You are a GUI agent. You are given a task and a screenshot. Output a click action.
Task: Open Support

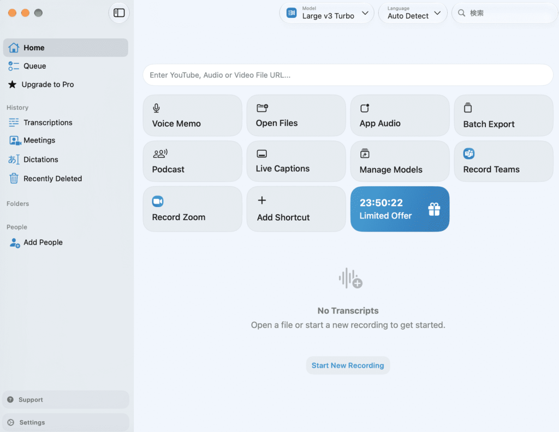pos(66,400)
